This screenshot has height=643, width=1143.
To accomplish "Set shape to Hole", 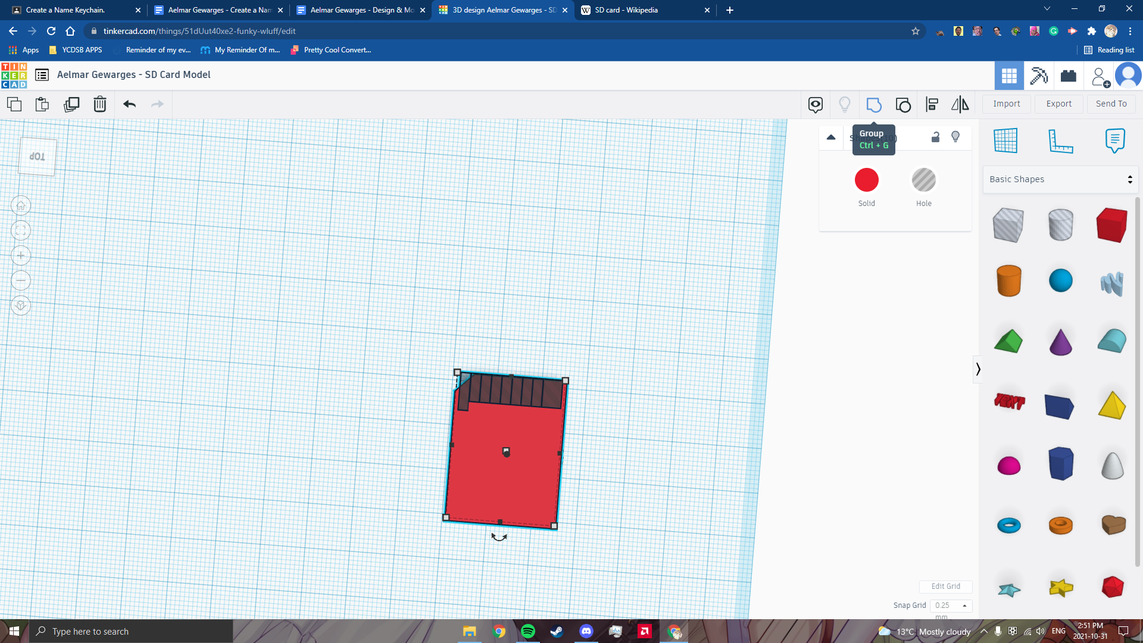I will click(924, 180).
